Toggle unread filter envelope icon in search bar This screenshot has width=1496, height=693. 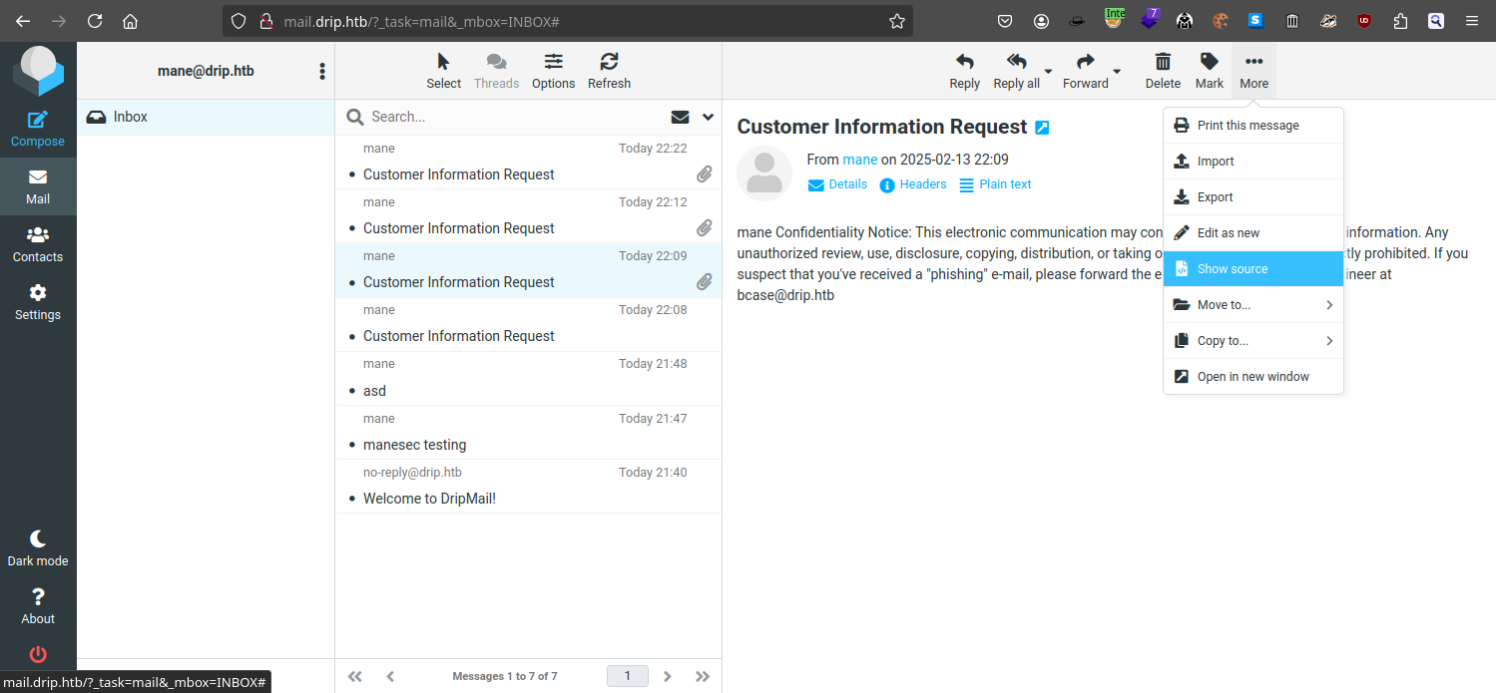tap(680, 117)
